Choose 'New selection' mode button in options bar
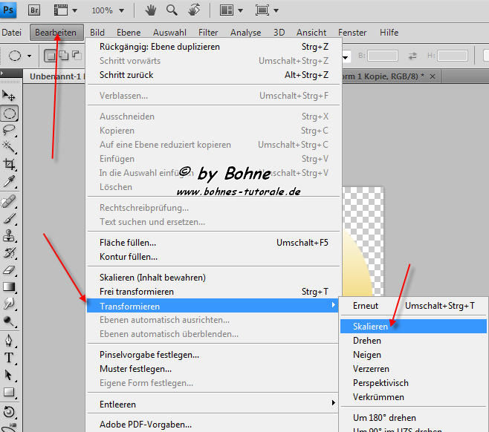489x432 pixels. (50, 56)
